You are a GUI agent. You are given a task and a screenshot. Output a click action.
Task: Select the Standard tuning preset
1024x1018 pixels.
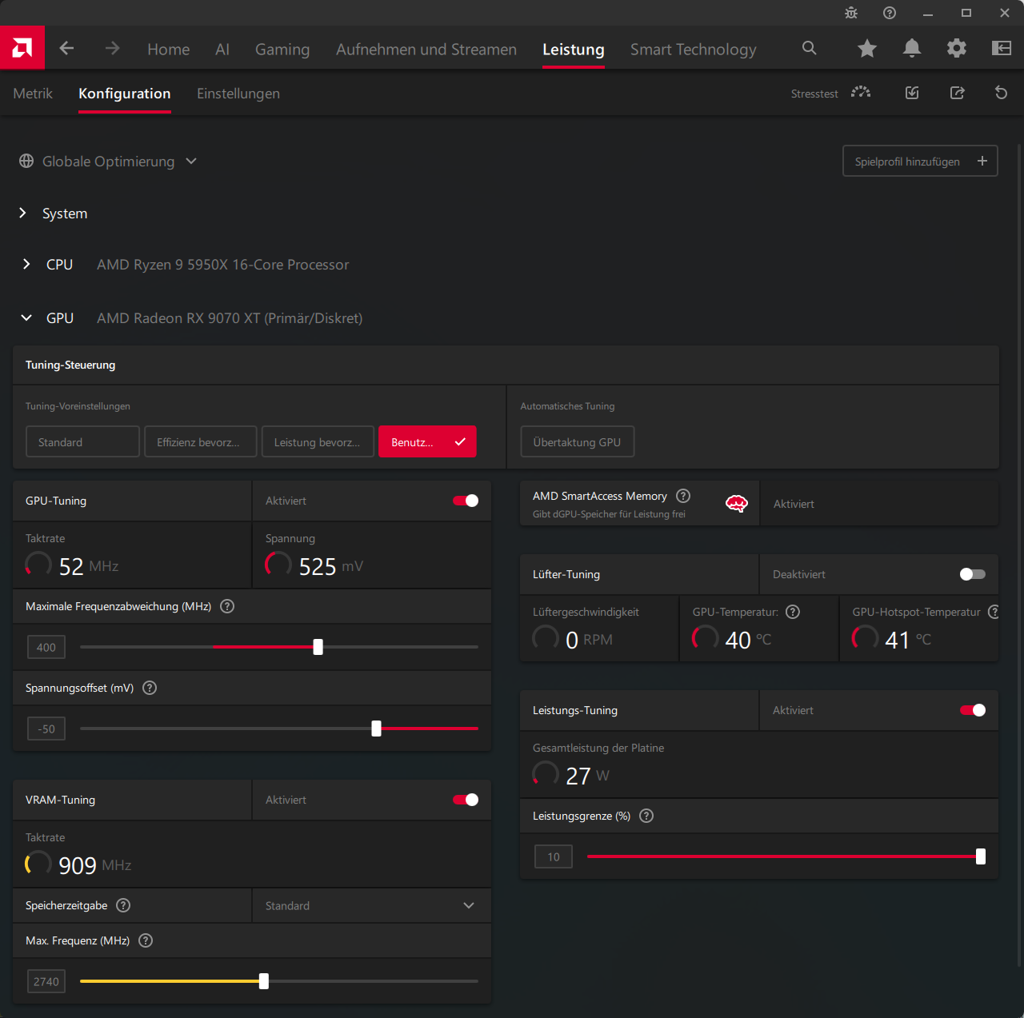(82, 441)
